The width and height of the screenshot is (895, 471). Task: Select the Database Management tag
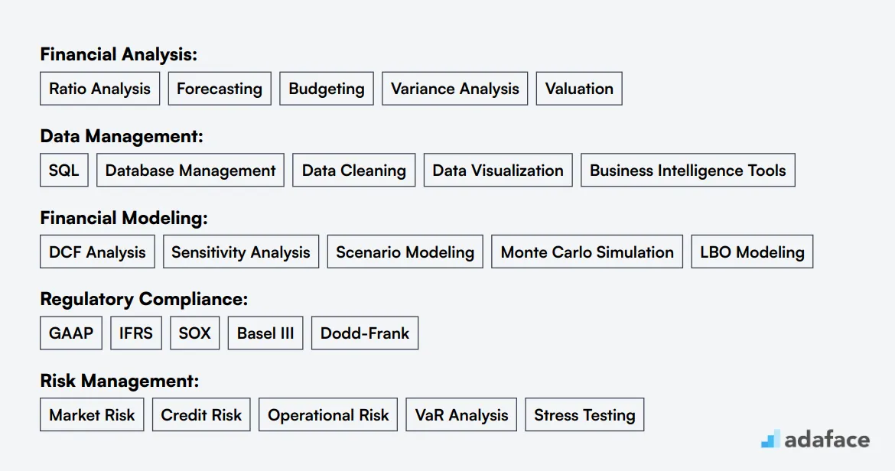coord(190,170)
